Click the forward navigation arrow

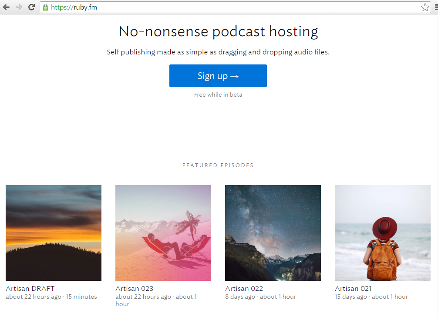click(19, 7)
